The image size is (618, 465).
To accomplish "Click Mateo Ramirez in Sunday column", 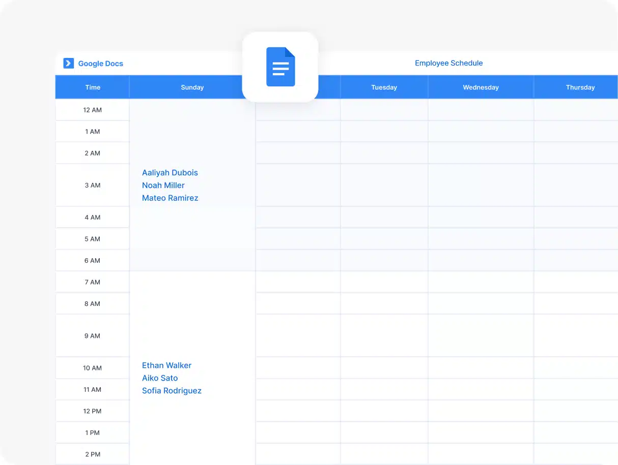I will (170, 198).
